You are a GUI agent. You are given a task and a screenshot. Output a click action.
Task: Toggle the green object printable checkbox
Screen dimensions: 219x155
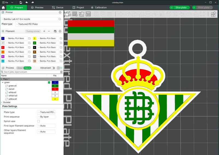pyautogui.click(x=49, y=83)
